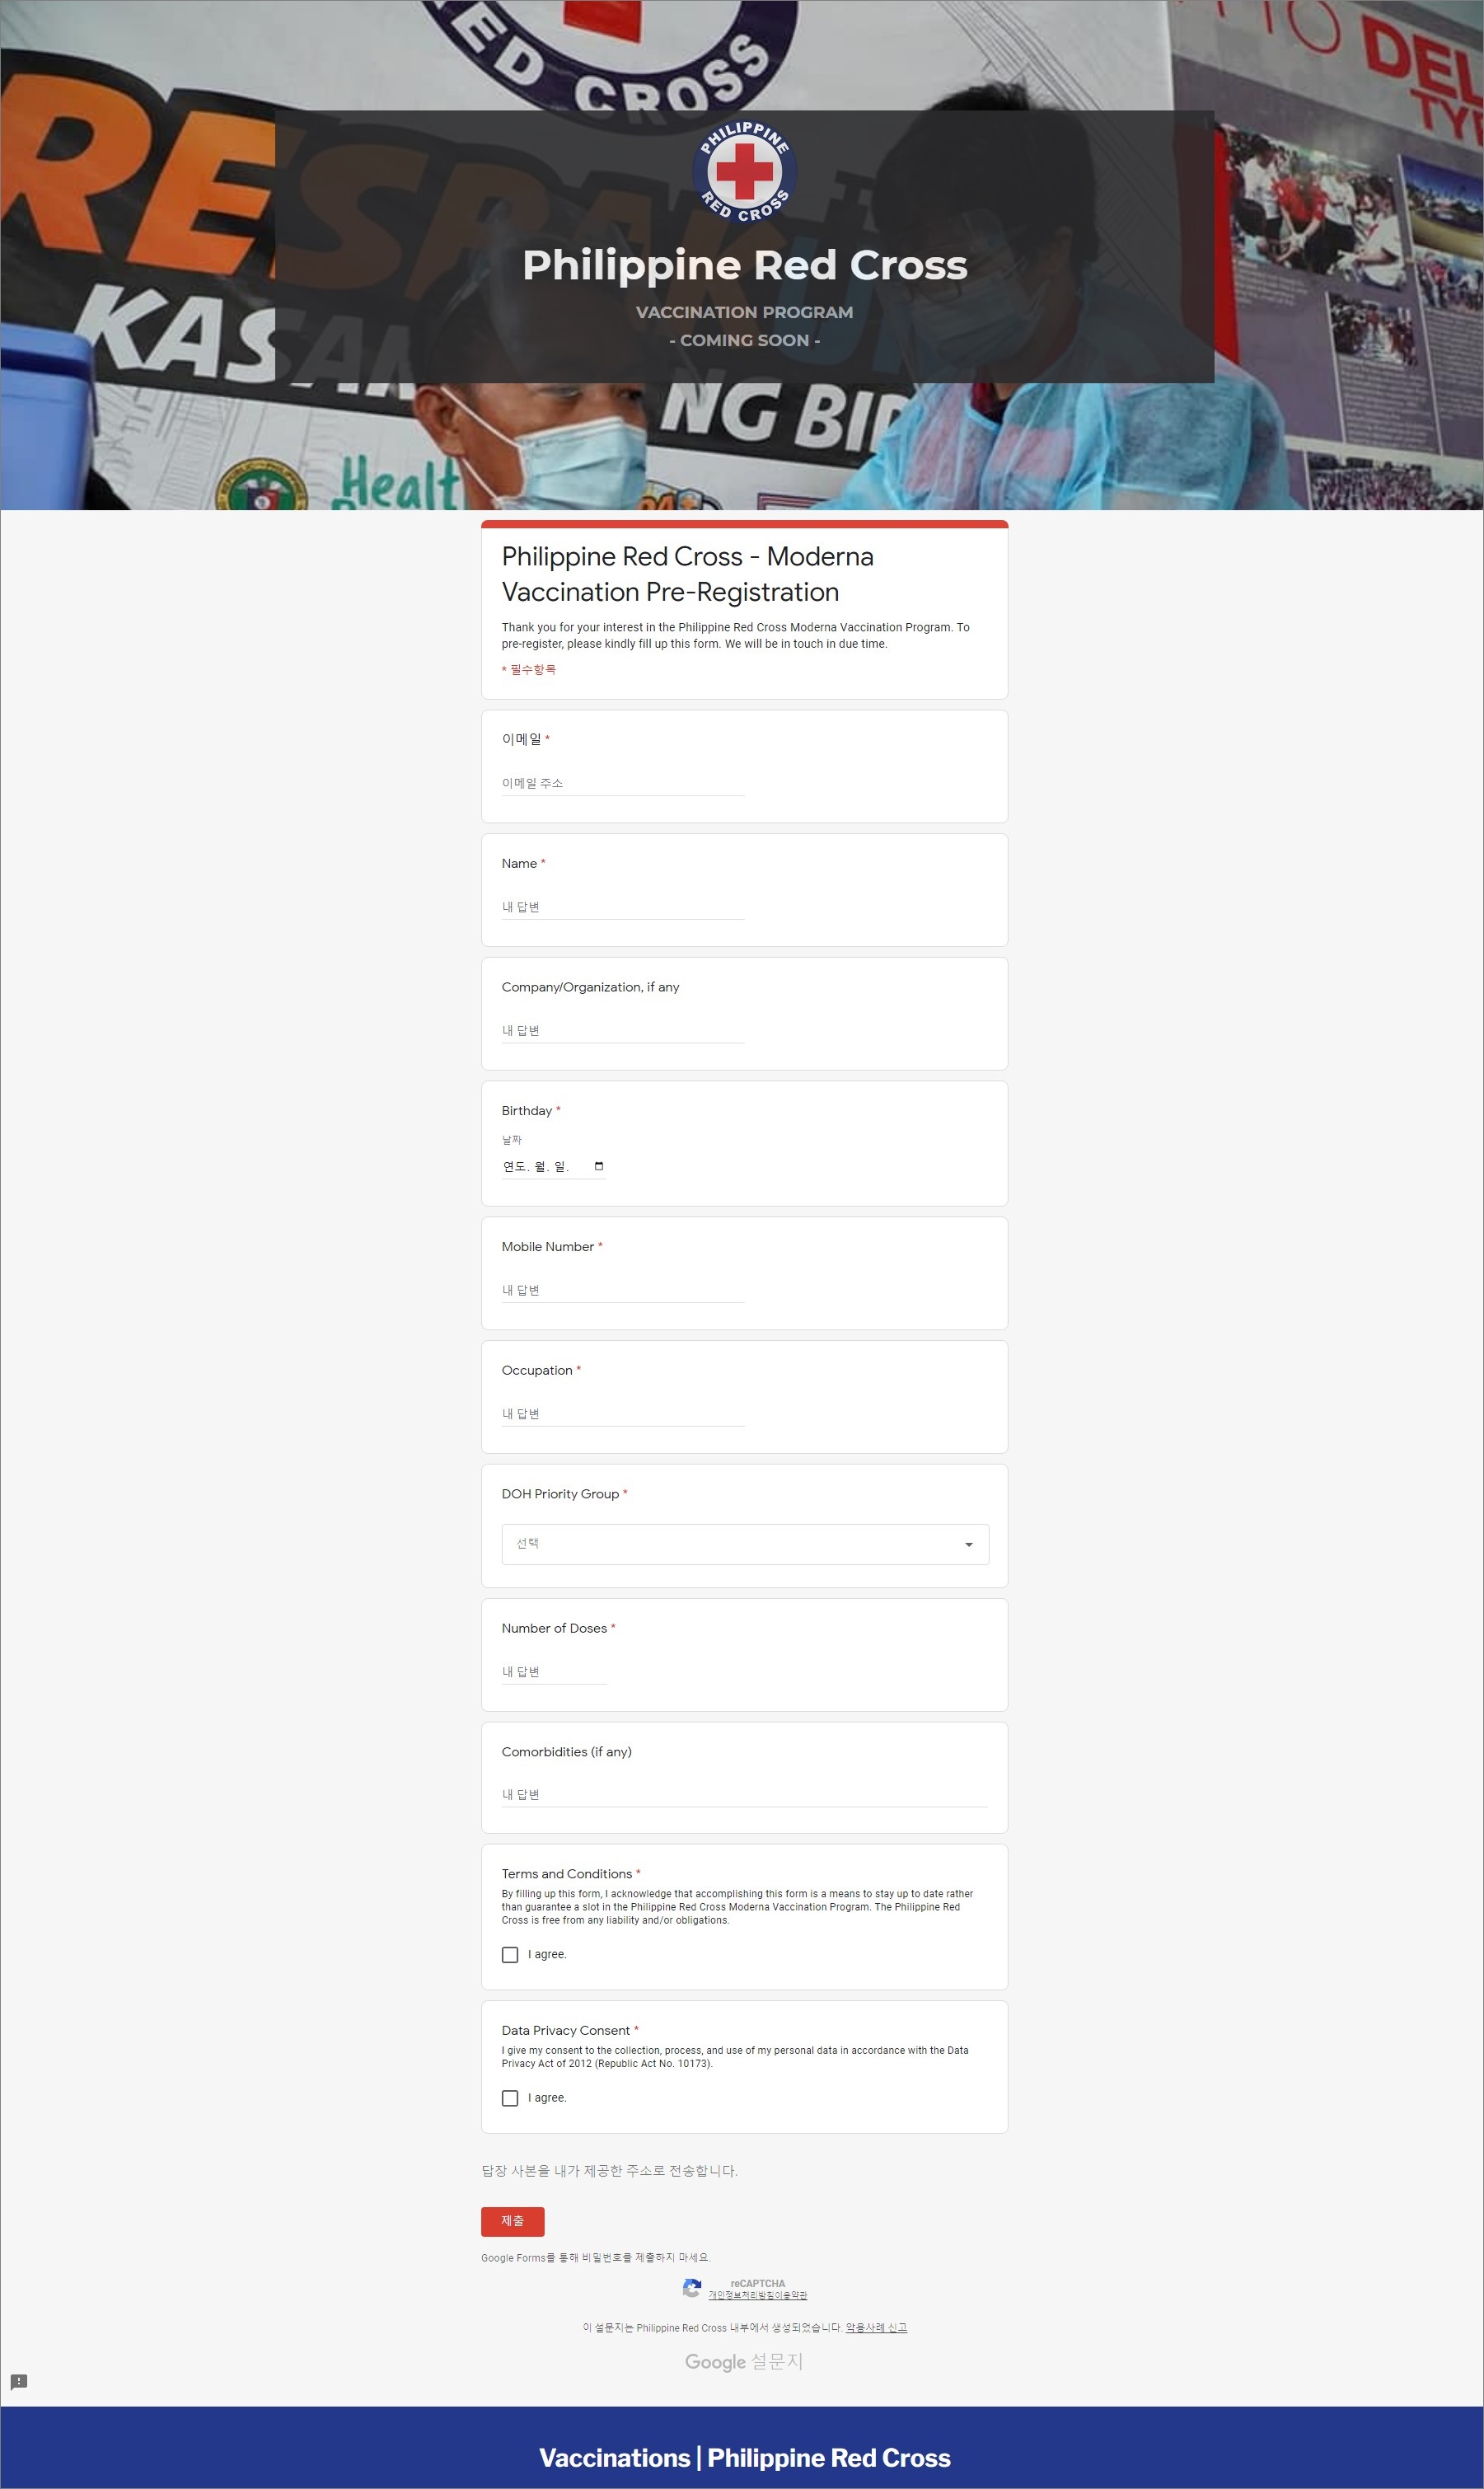Click the Philippine Red Cross logo emblem
This screenshot has height=2489, width=1484.
click(x=744, y=170)
